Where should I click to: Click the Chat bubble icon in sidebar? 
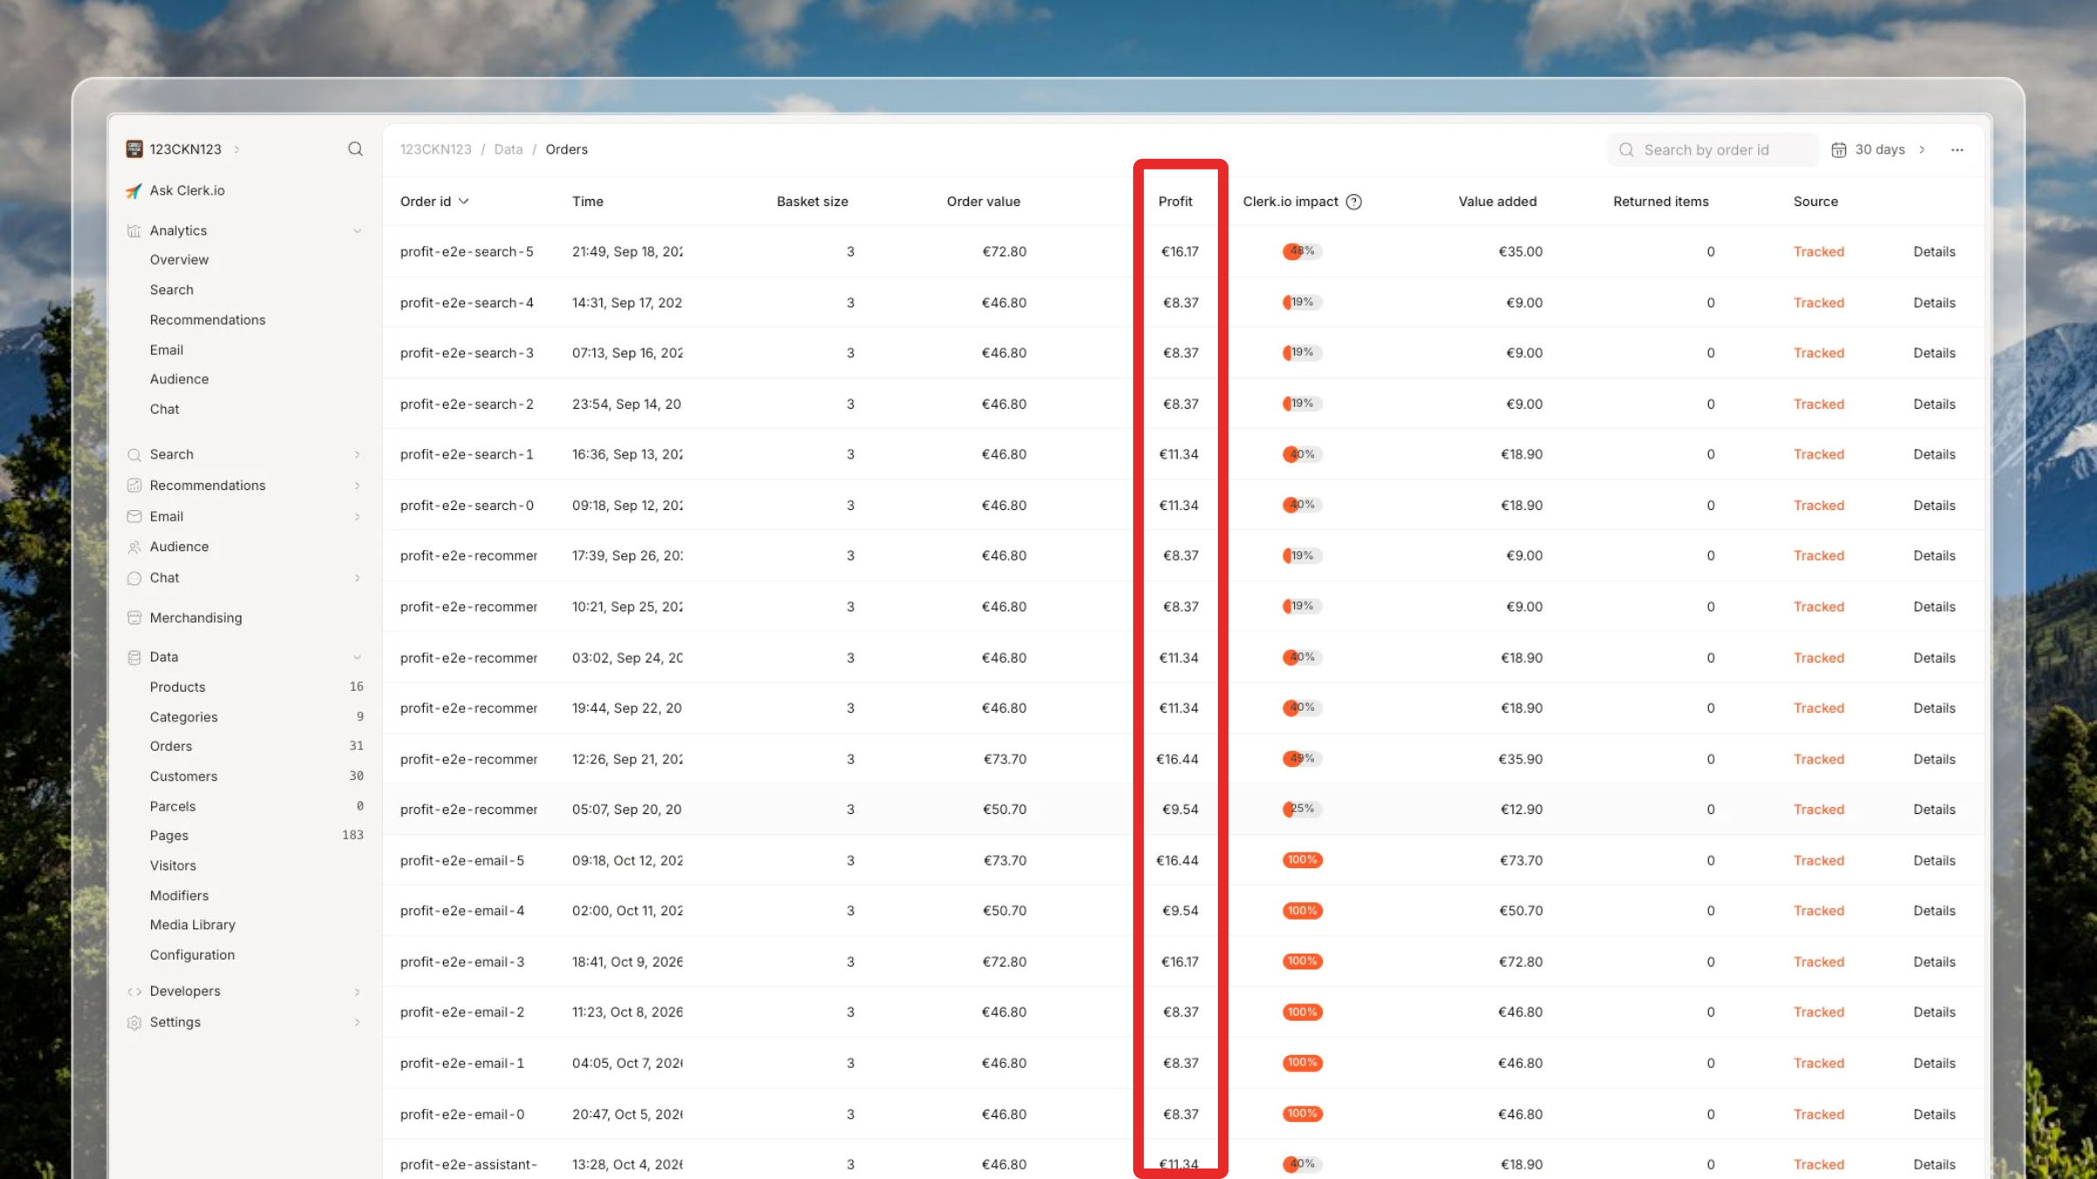(x=134, y=578)
